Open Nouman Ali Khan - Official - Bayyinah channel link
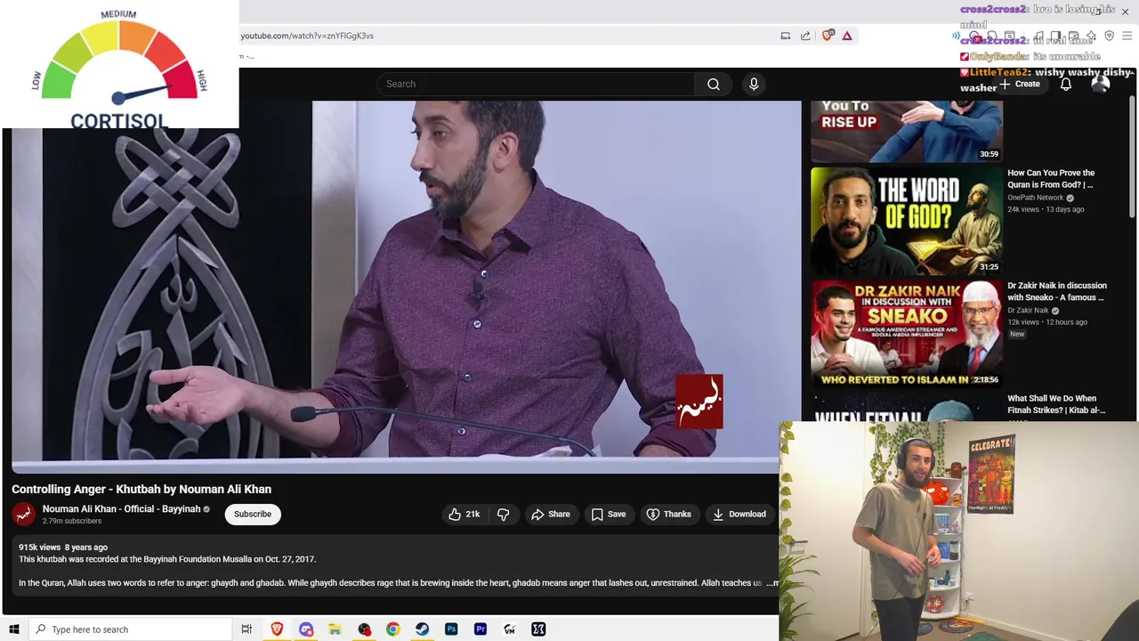The image size is (1139, 641). pos(121,509)
